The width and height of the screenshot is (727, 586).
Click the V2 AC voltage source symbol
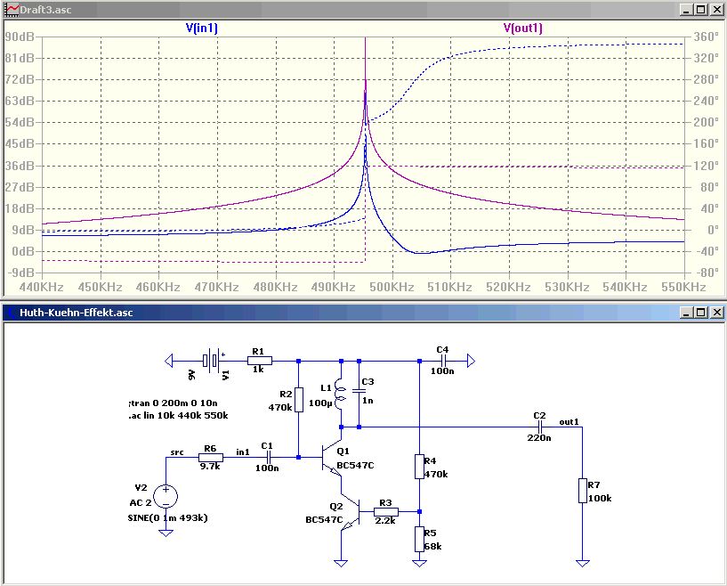pos(166,496)
